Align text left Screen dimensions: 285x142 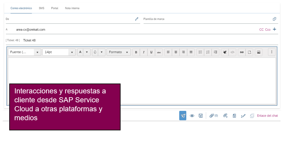click(168, 52)
